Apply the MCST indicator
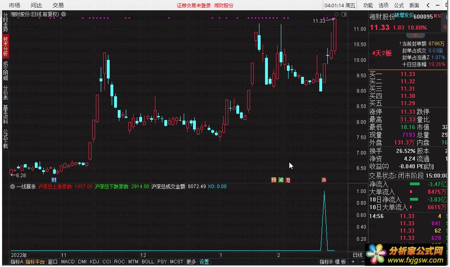Screen dimensions: 450x267 coord(176,262)
